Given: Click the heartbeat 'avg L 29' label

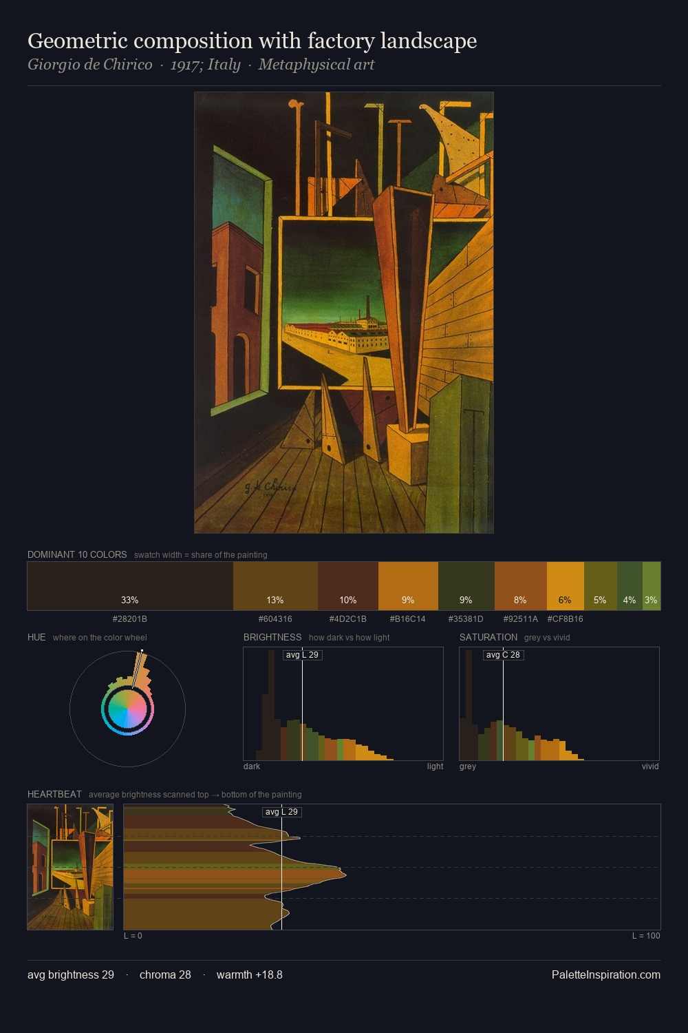Looking at the screenshot, I should (282, 812).
